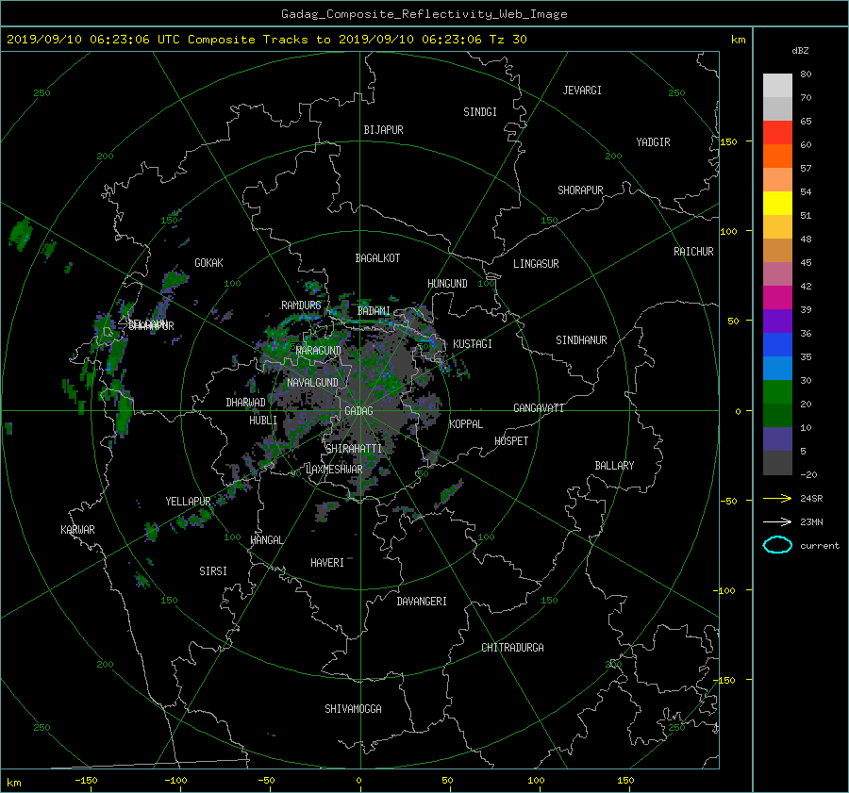The height and width of the screenshot is (793, 849).
Task: Click the NARAGUND city label
Action: tap(319, 351)
